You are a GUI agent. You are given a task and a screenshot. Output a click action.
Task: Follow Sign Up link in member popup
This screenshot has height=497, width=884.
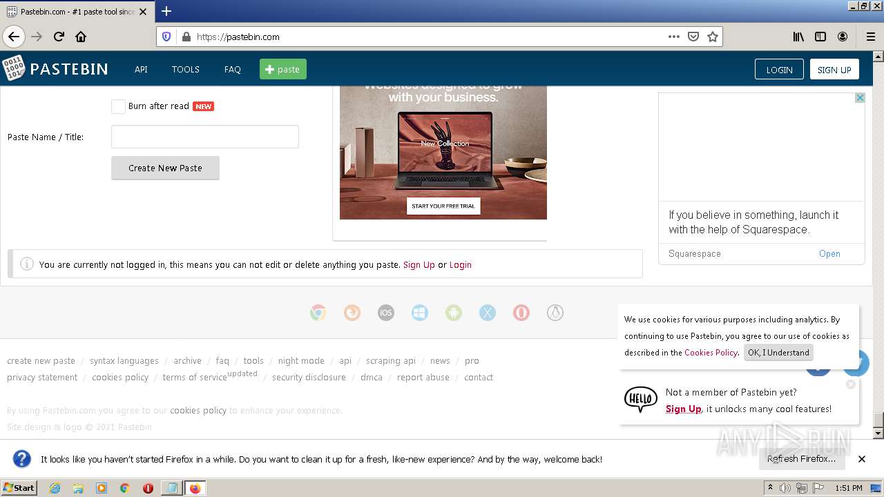tap(684, 409)
